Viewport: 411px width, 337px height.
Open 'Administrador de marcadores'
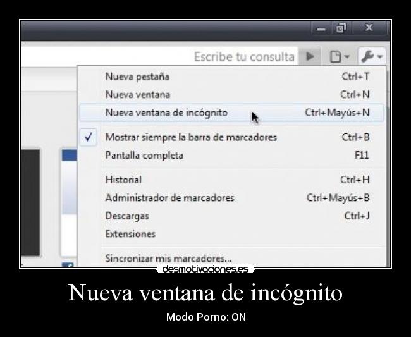point(232,198)
